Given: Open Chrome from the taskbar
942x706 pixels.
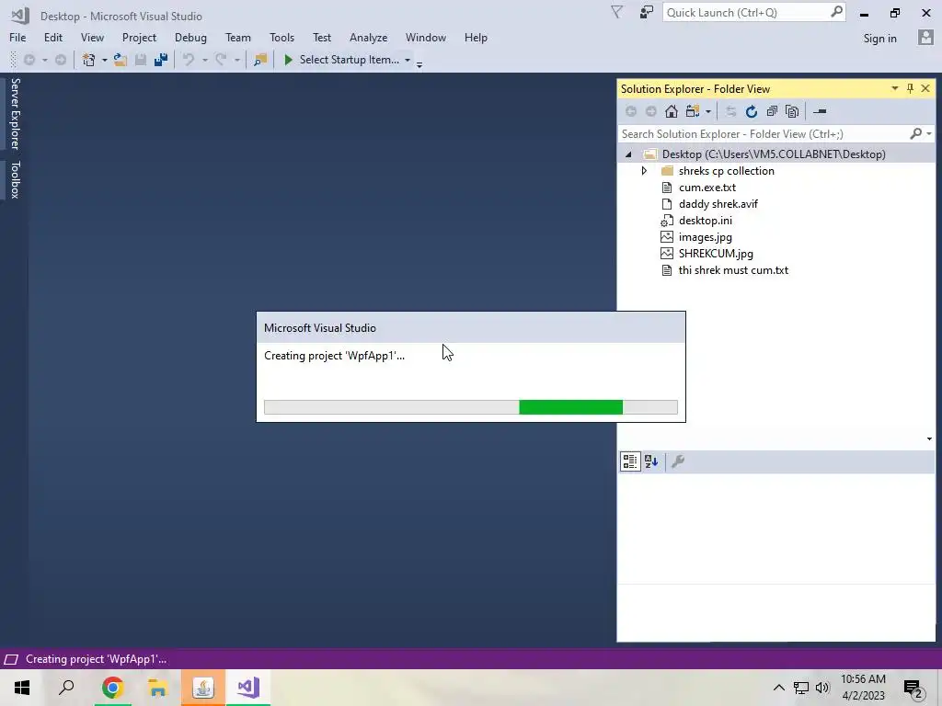Looking at the screenshot, I should (x=112, y=688).
